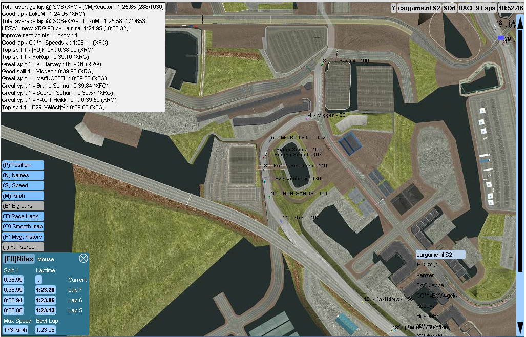Click the '4. - Viggen - 83' car label
The image size is (526, 337).
point(327,115)
